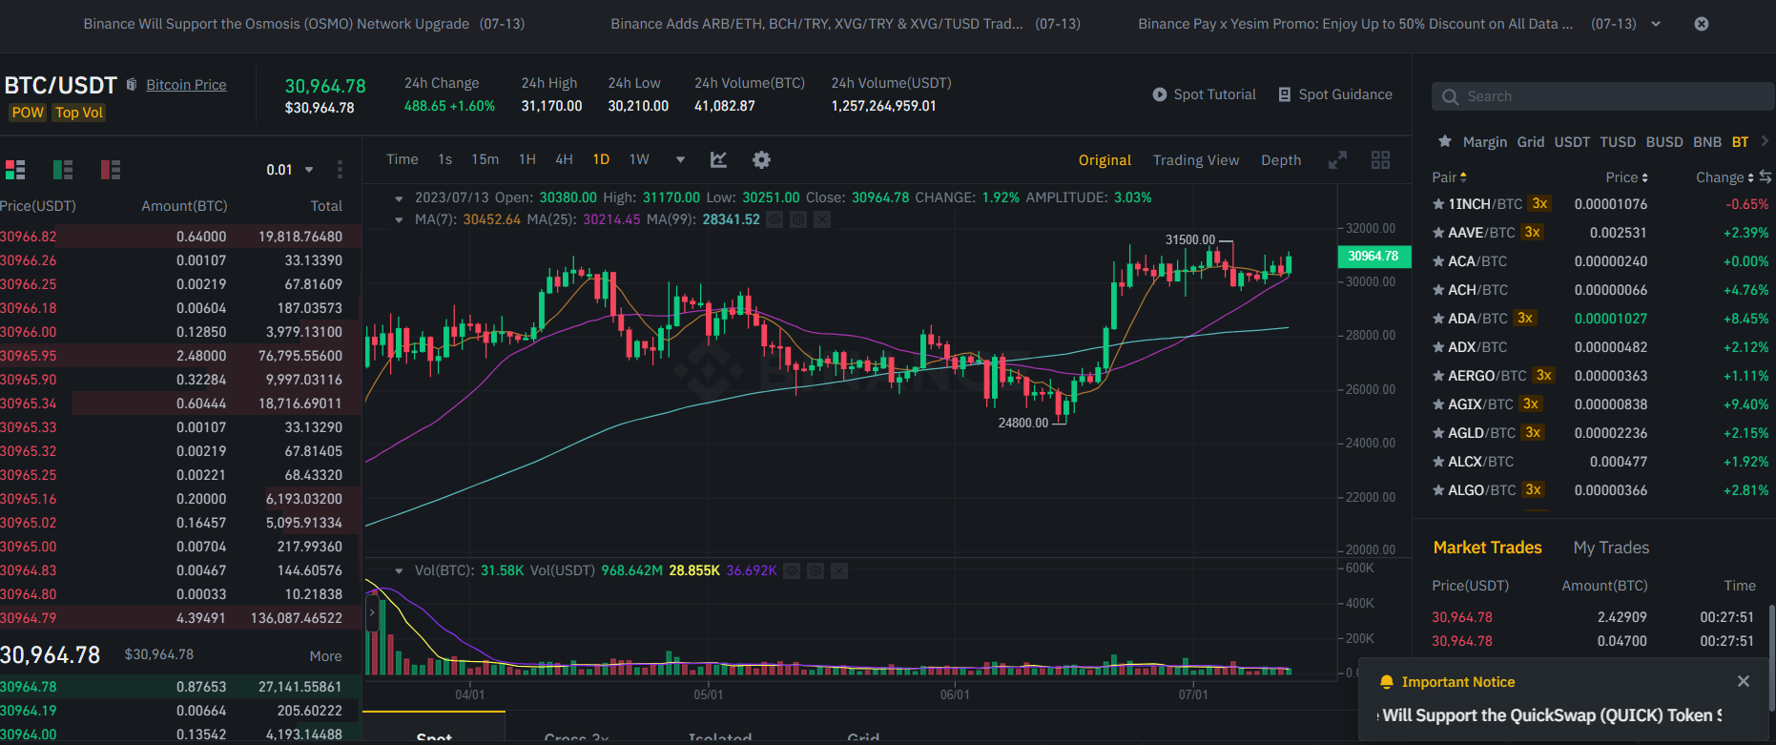Toggle MA indicator visibility eye

point(774,219)
